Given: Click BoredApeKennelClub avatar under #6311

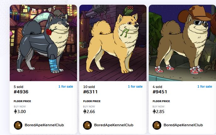Looking at the screenshot, I should [x=87, y=125].
